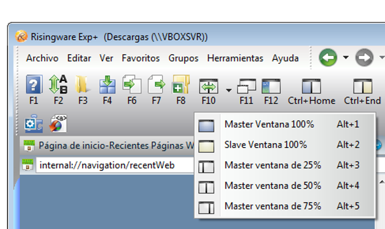The image size is (385, 229).
Task: Choose Master ventana de 50% option
Action: [x=273, y=185]
